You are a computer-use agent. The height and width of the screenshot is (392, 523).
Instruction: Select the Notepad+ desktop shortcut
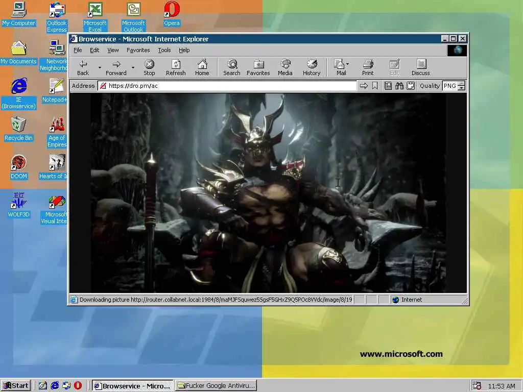(x=55, y=90)
